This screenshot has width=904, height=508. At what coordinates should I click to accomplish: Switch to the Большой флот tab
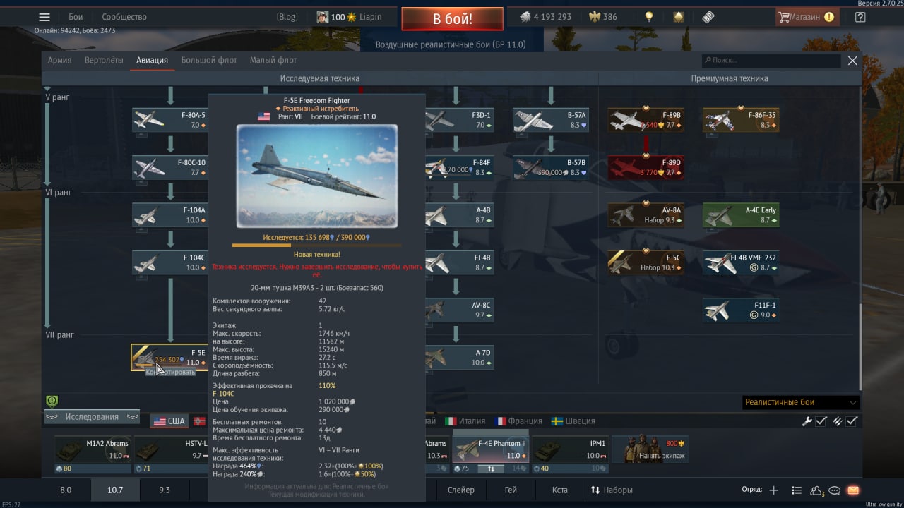tap(209, 60)
